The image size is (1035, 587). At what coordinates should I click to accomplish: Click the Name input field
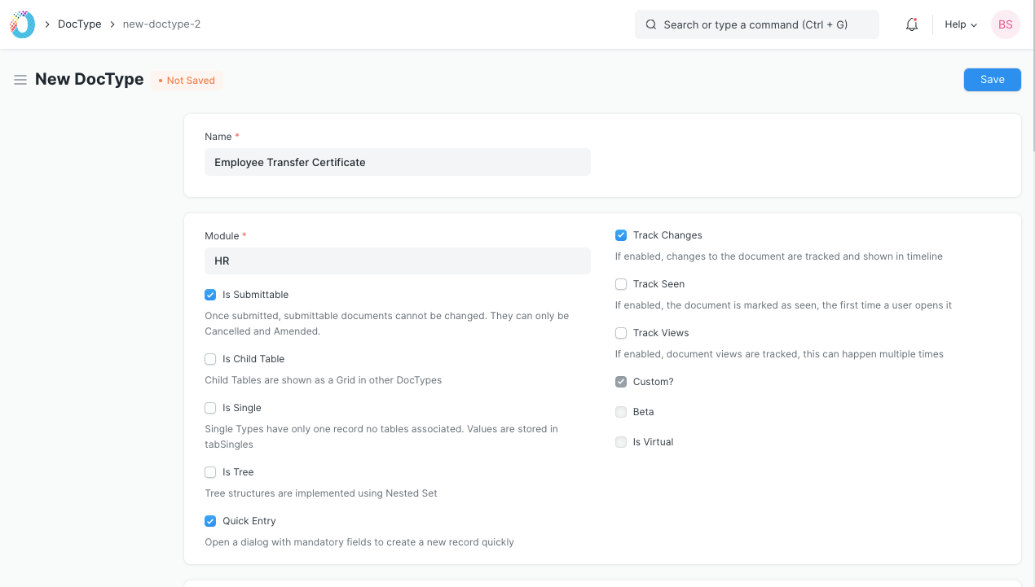(397, 162)
